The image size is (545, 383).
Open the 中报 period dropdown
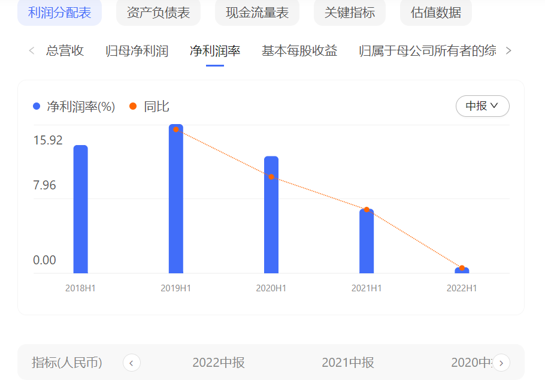482,106
